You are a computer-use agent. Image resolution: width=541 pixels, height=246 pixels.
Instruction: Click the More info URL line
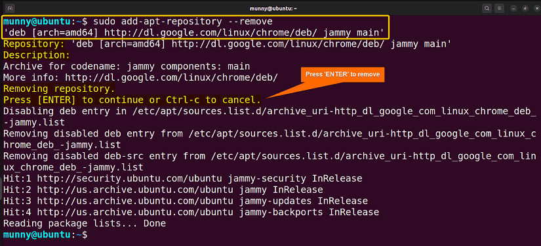click(x=140, y=77)
